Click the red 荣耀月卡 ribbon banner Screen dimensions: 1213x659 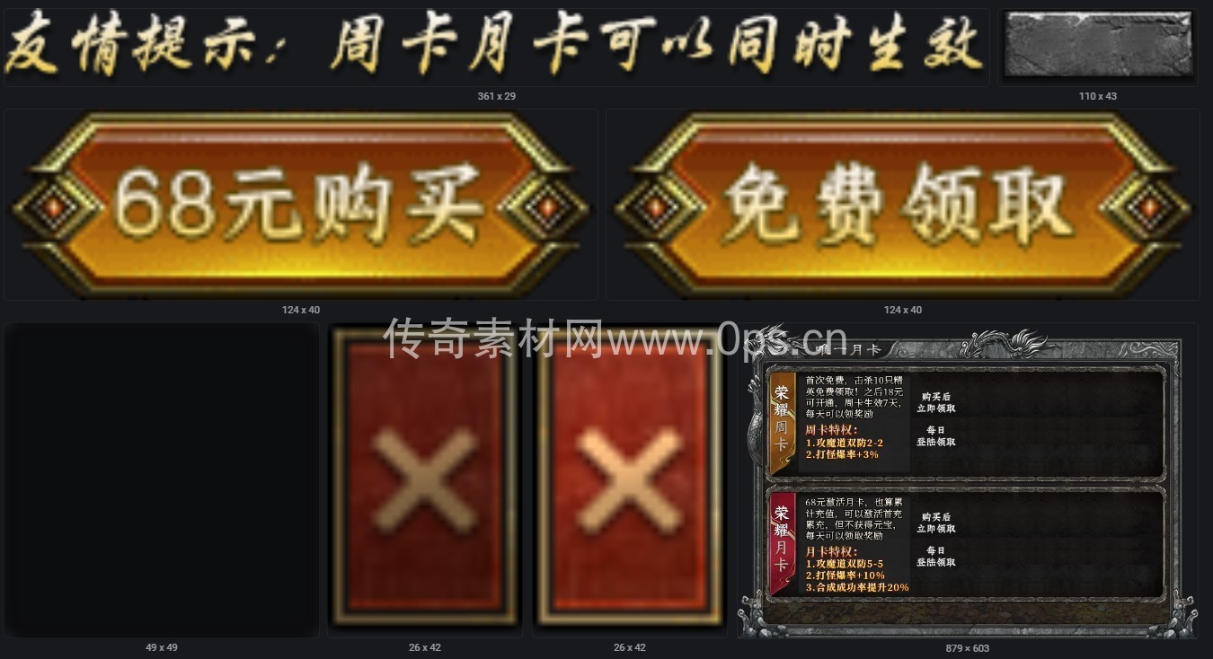pos(781,544)
